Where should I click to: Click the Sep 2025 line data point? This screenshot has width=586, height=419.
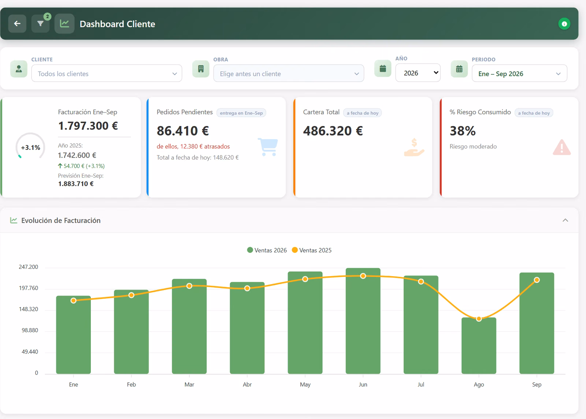click(x=537, y=280)
